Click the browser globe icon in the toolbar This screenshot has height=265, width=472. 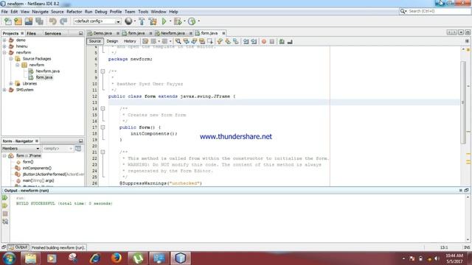(x=128, y=21)
